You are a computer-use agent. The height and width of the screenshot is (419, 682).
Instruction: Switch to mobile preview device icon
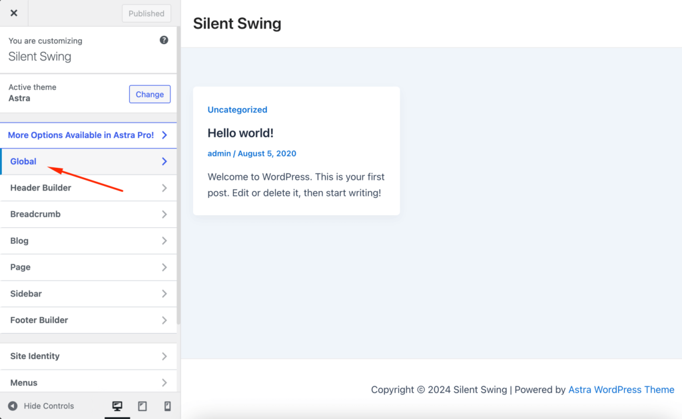pos(167,406)
